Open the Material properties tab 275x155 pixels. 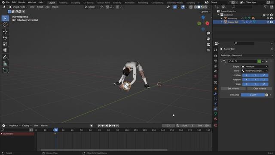coord(216,119)
